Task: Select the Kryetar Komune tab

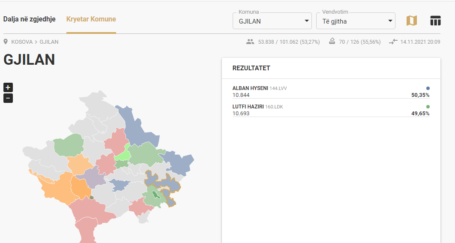Action: [x=91, y=19]
